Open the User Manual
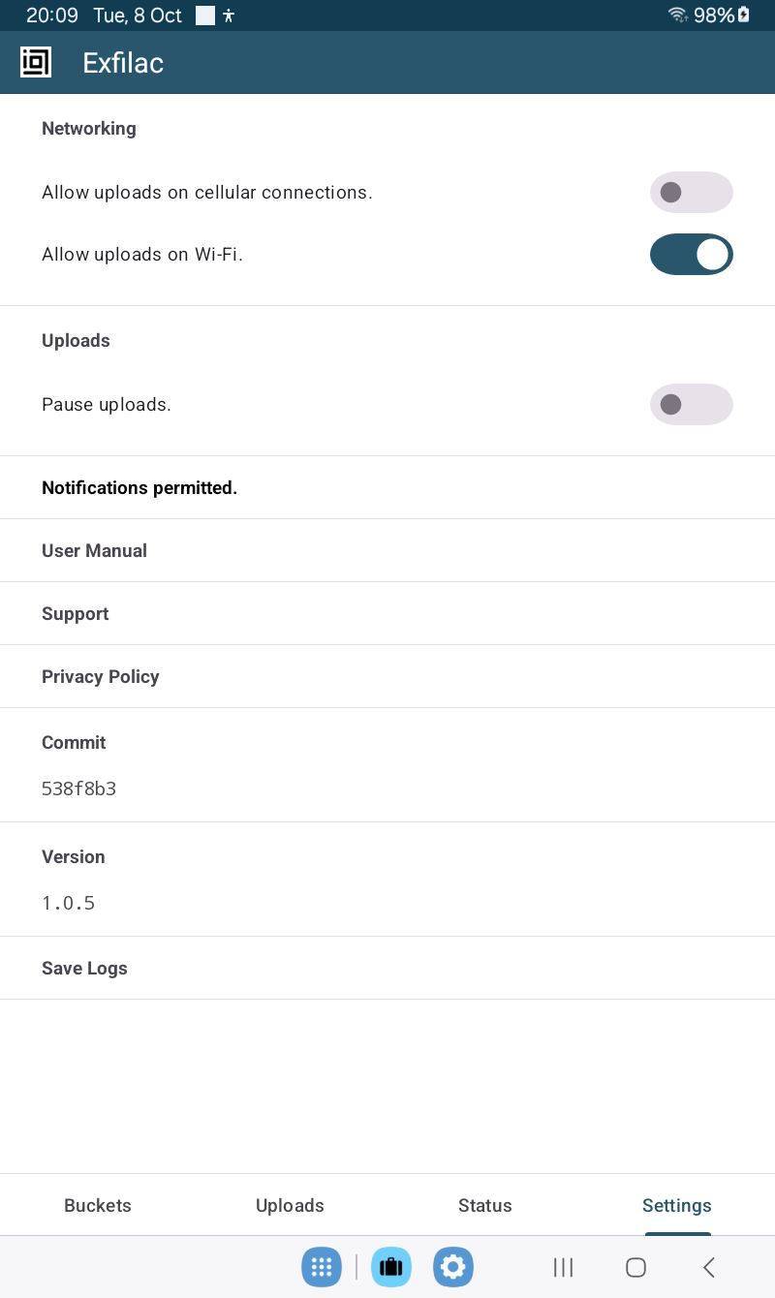This screenshot has height=1298, width=775. tap(94, 550)
